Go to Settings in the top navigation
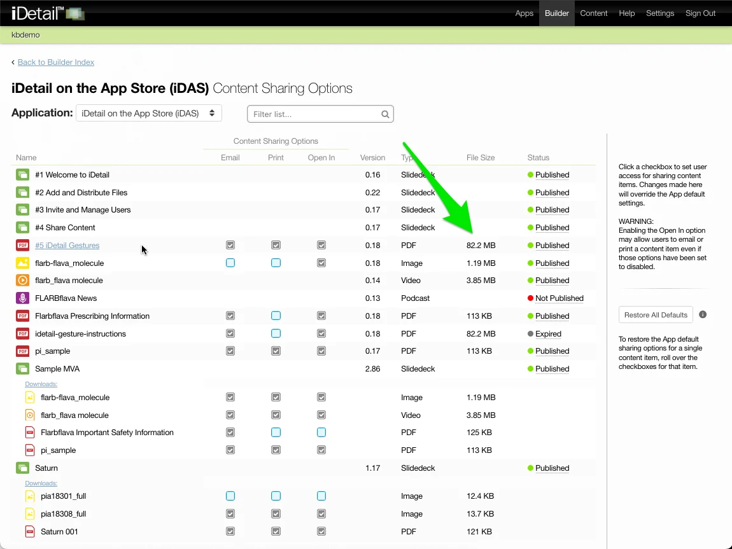 (x=659, y=13)
